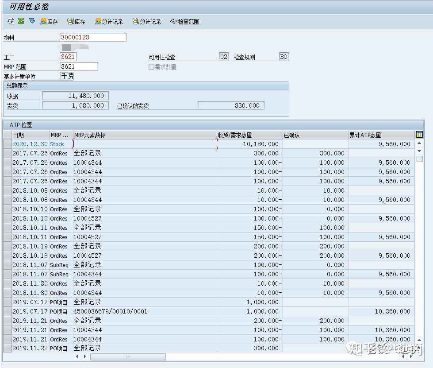Click the 可用性检查 field showing 02
The height and width of the screenshot is (368, 433).
(224, 56)
